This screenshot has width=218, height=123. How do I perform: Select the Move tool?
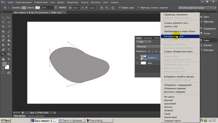click(x=9, y=17)
